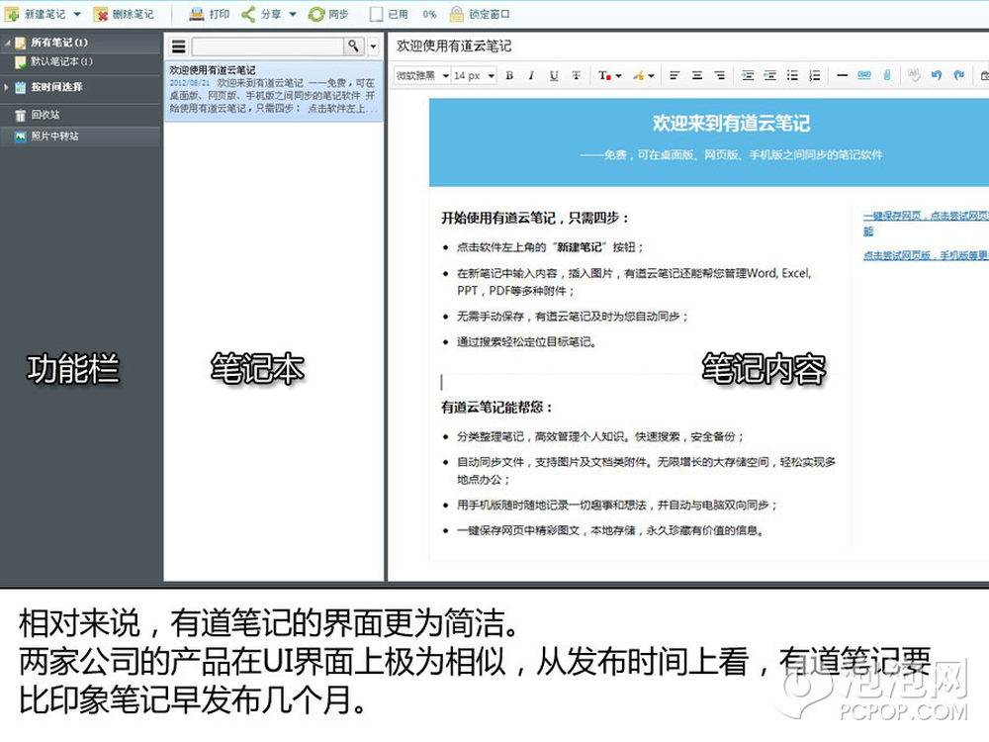Click the decrease indent icon
The width and height of the screenshot is (989, 742).
pos(770,76)
